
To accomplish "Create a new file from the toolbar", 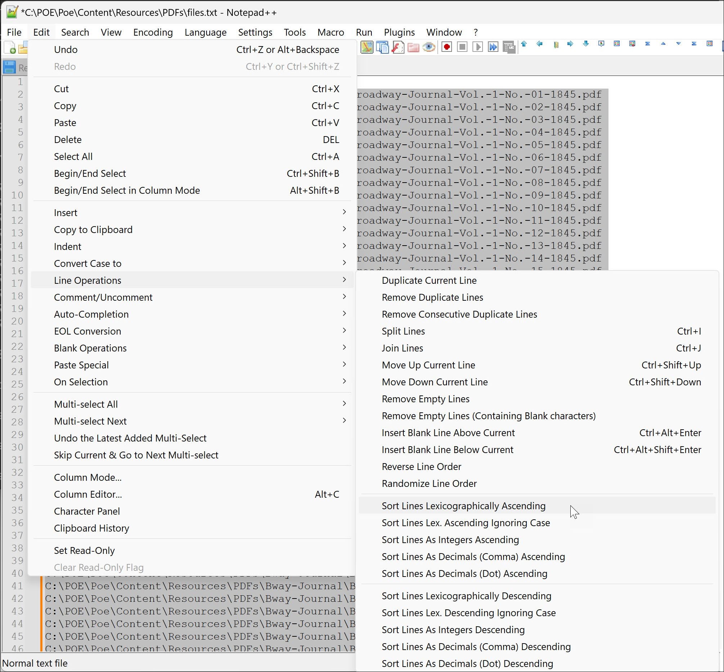I will (x=10, y=48).
